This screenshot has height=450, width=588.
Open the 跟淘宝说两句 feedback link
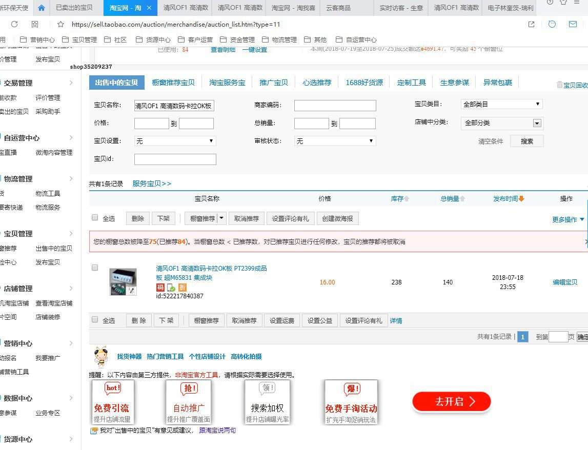tap(217, 431)
